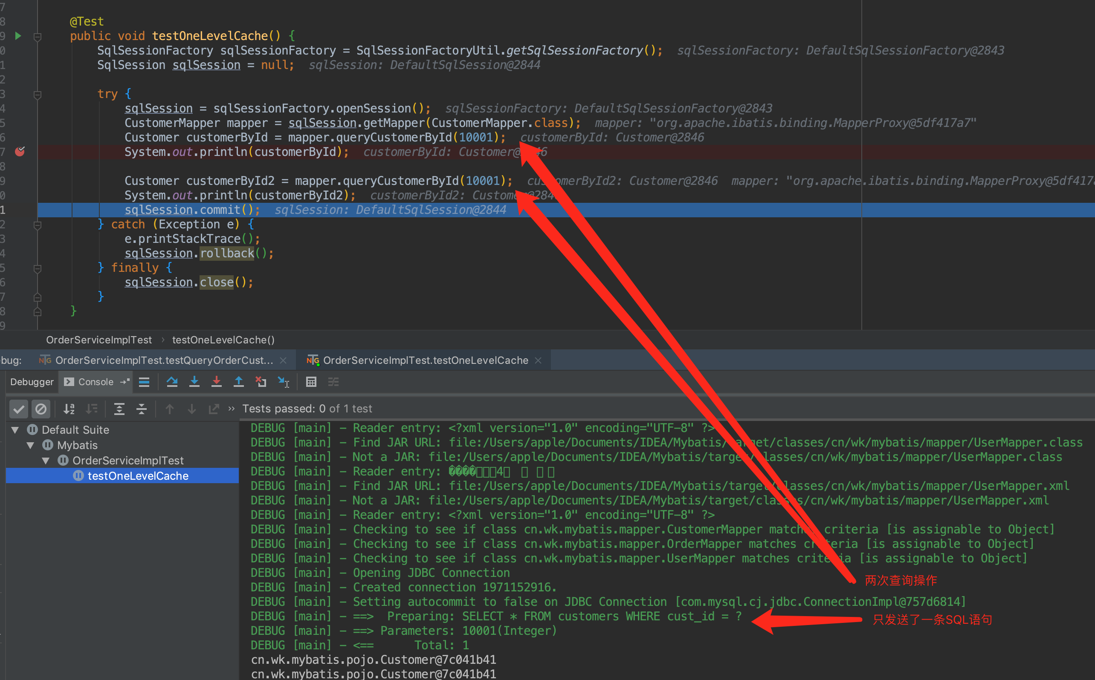Open the Evaluate Expression calculator icon
This screenshot has width=1095, height=680.
pos(311,382)
